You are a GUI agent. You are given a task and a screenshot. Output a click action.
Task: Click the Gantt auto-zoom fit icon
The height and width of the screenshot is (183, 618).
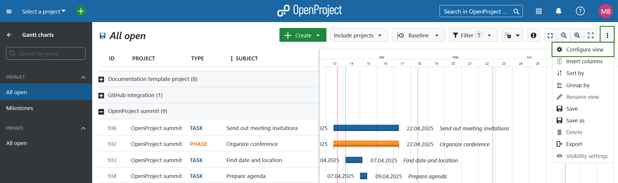pyautogui.click(x=550, y=35)
